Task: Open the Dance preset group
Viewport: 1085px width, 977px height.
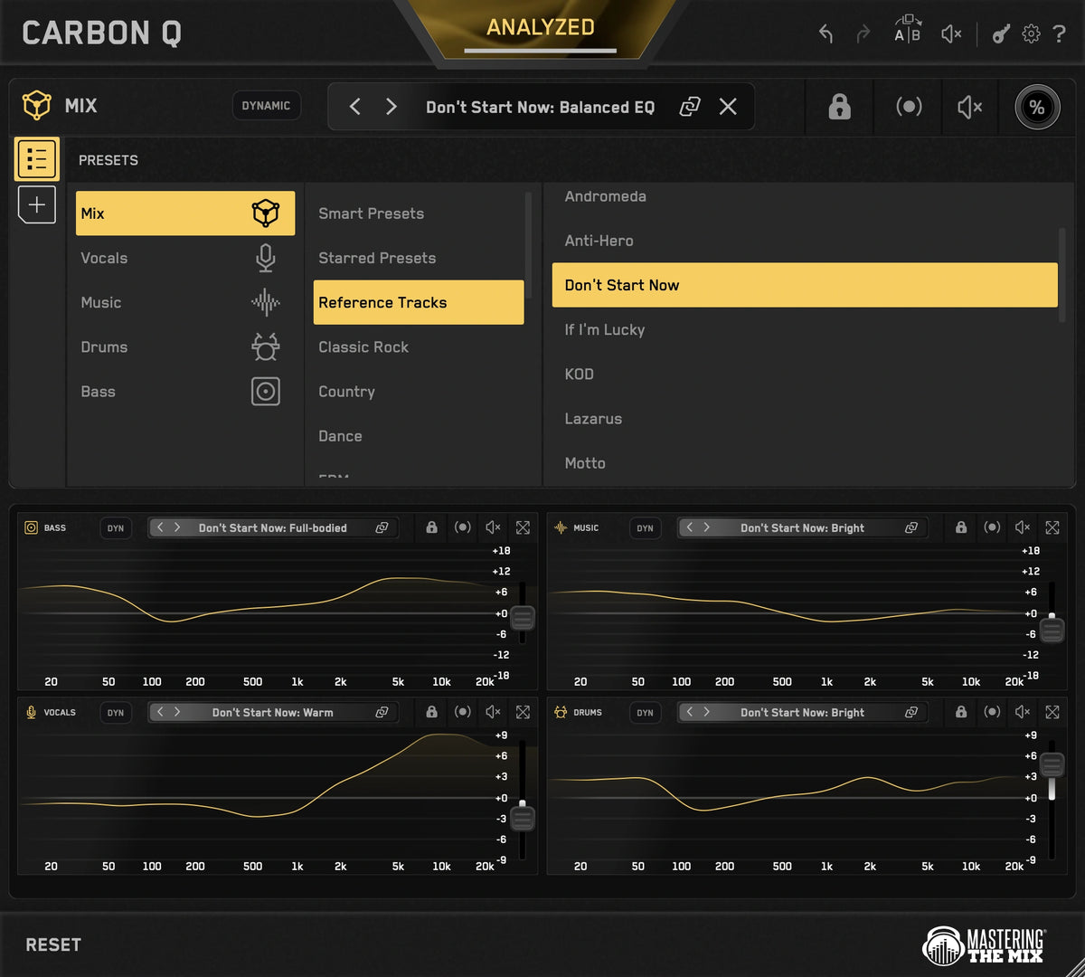Action: click(418, 436)
